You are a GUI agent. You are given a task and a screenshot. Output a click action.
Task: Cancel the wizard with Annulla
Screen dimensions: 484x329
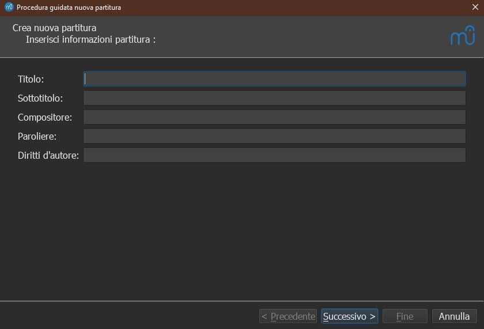click(x=454, y=316)
